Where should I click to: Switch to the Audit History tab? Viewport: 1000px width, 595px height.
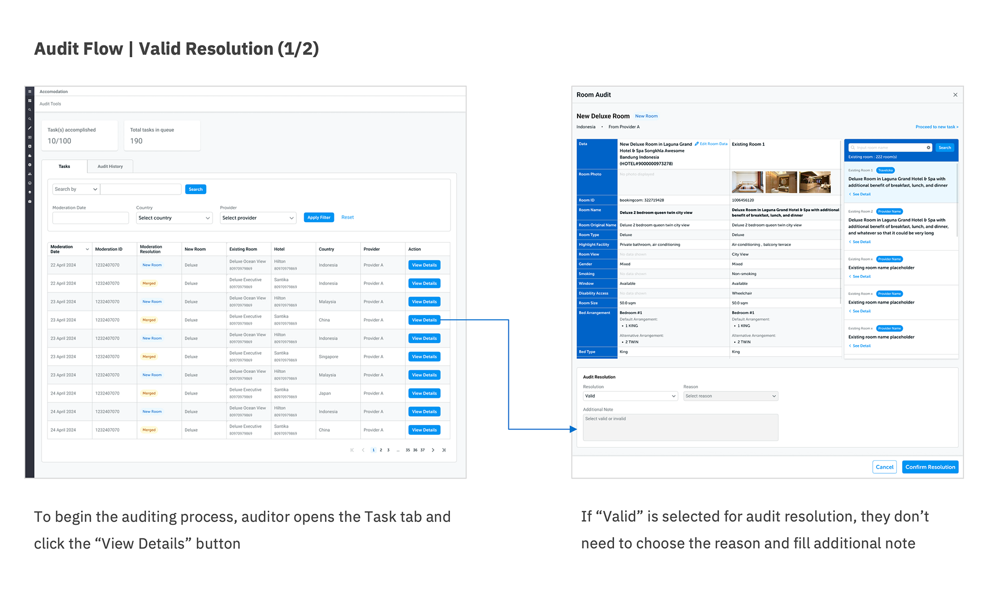click(x=110, y=166)
